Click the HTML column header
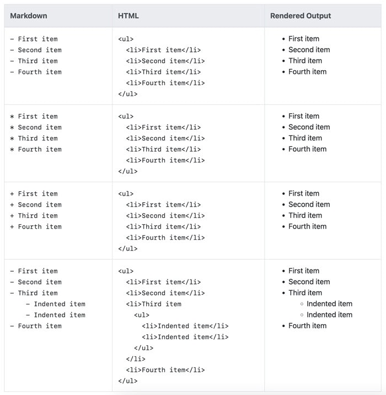Image resolution: width=386 pixels, height=395 pixels. 128,16
